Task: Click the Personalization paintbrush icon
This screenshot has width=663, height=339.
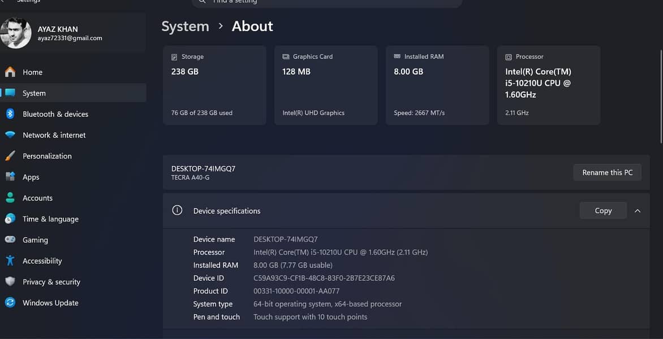Action: click(10, 156)
